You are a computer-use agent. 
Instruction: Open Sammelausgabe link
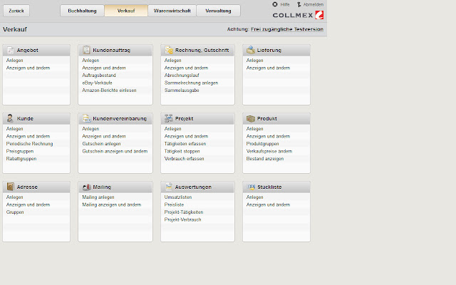pyautogui.click(x=182, y=90)
